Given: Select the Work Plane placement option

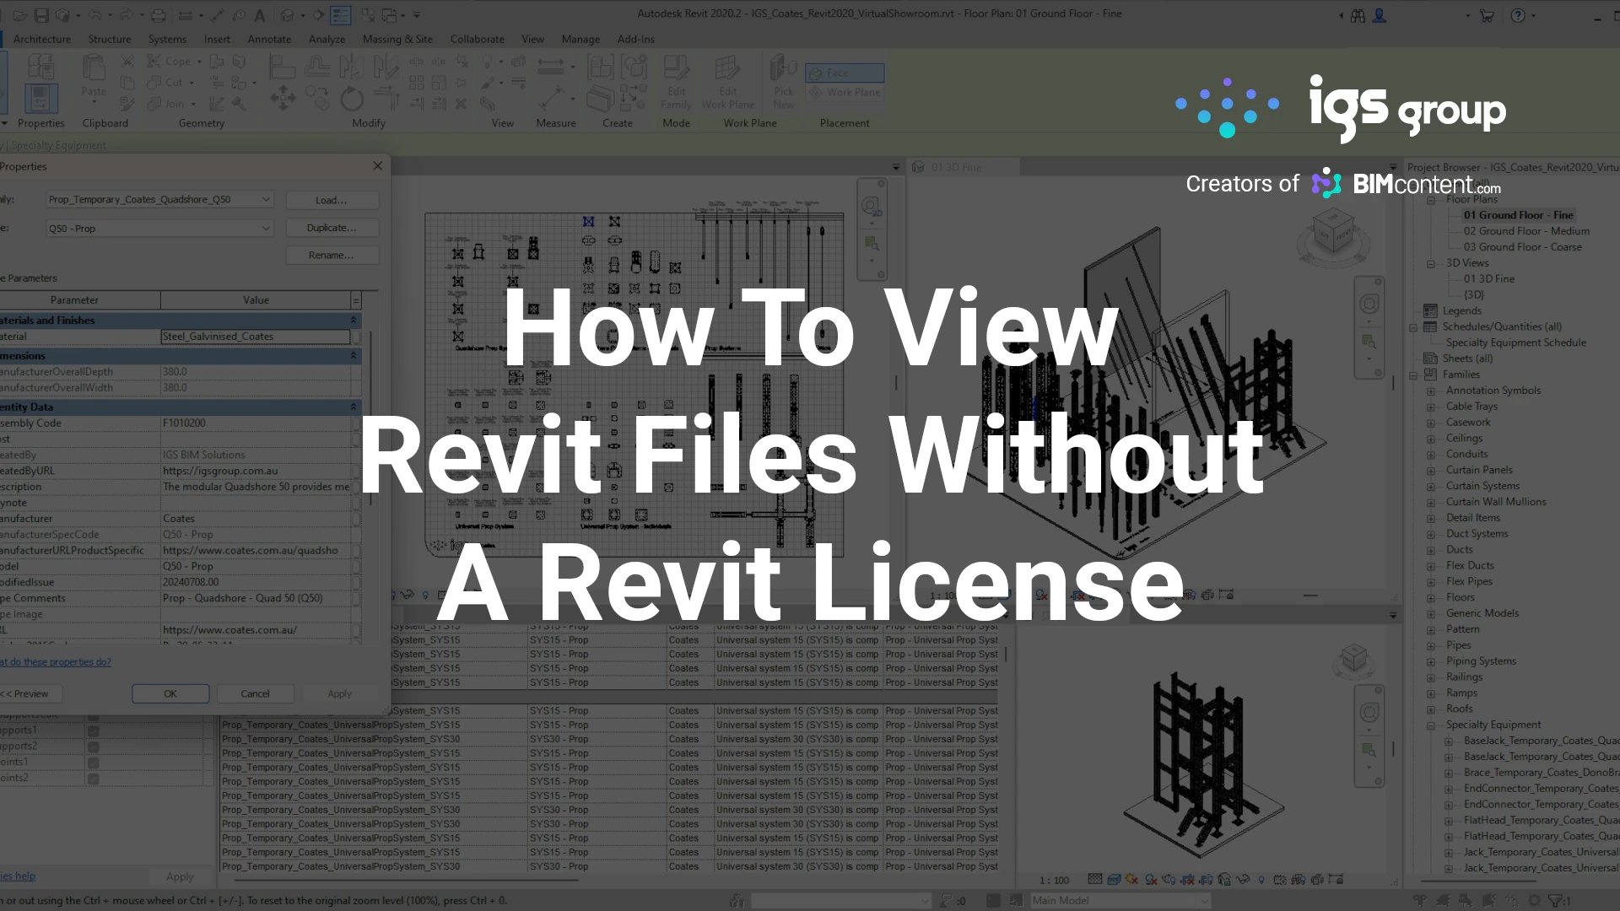Looking at the screenshot, I should click(845, 92).
